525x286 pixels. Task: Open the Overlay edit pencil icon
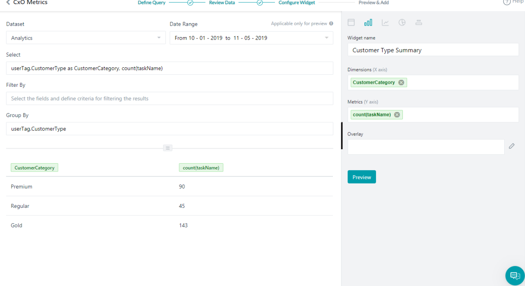(511, 146)
